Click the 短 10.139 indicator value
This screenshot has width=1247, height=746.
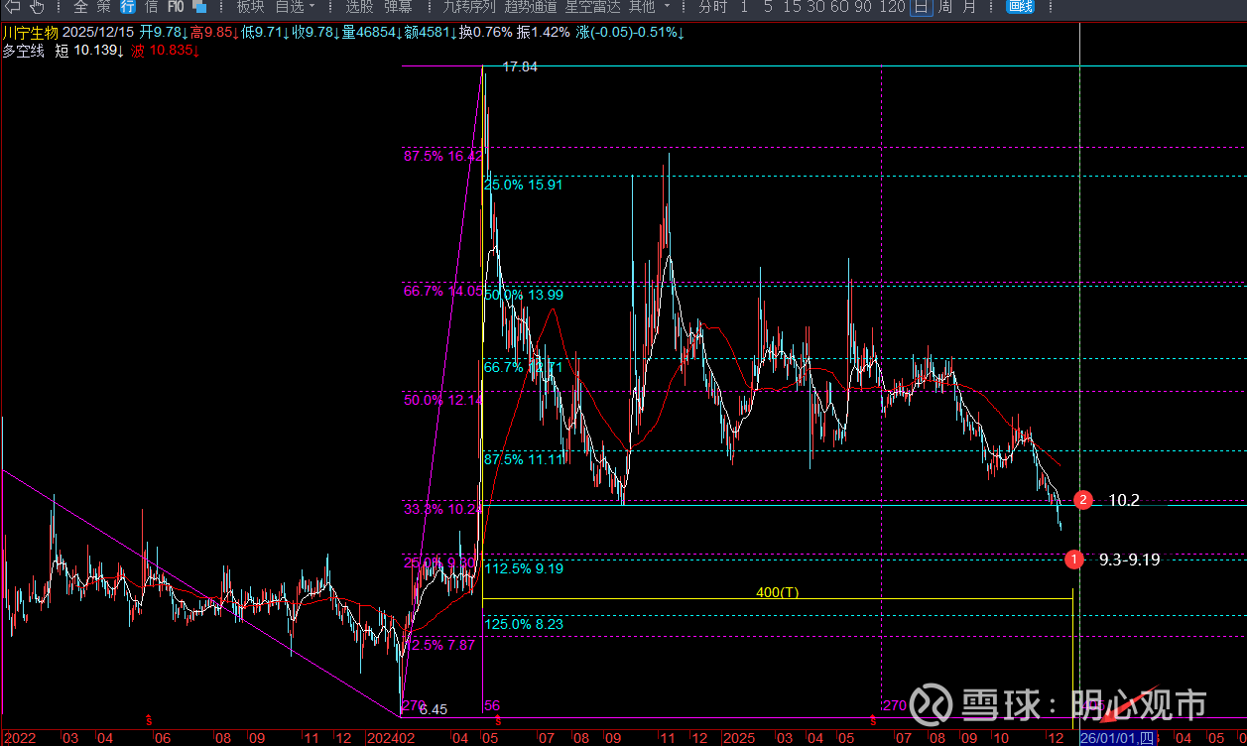click(89, 50)
